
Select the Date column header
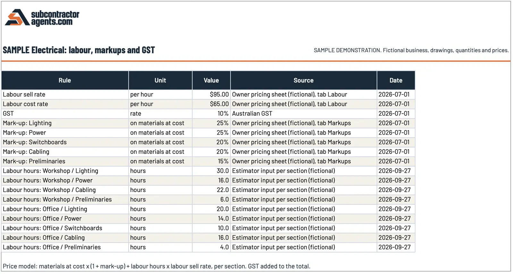pyautogui.click(x=396, y=80)
